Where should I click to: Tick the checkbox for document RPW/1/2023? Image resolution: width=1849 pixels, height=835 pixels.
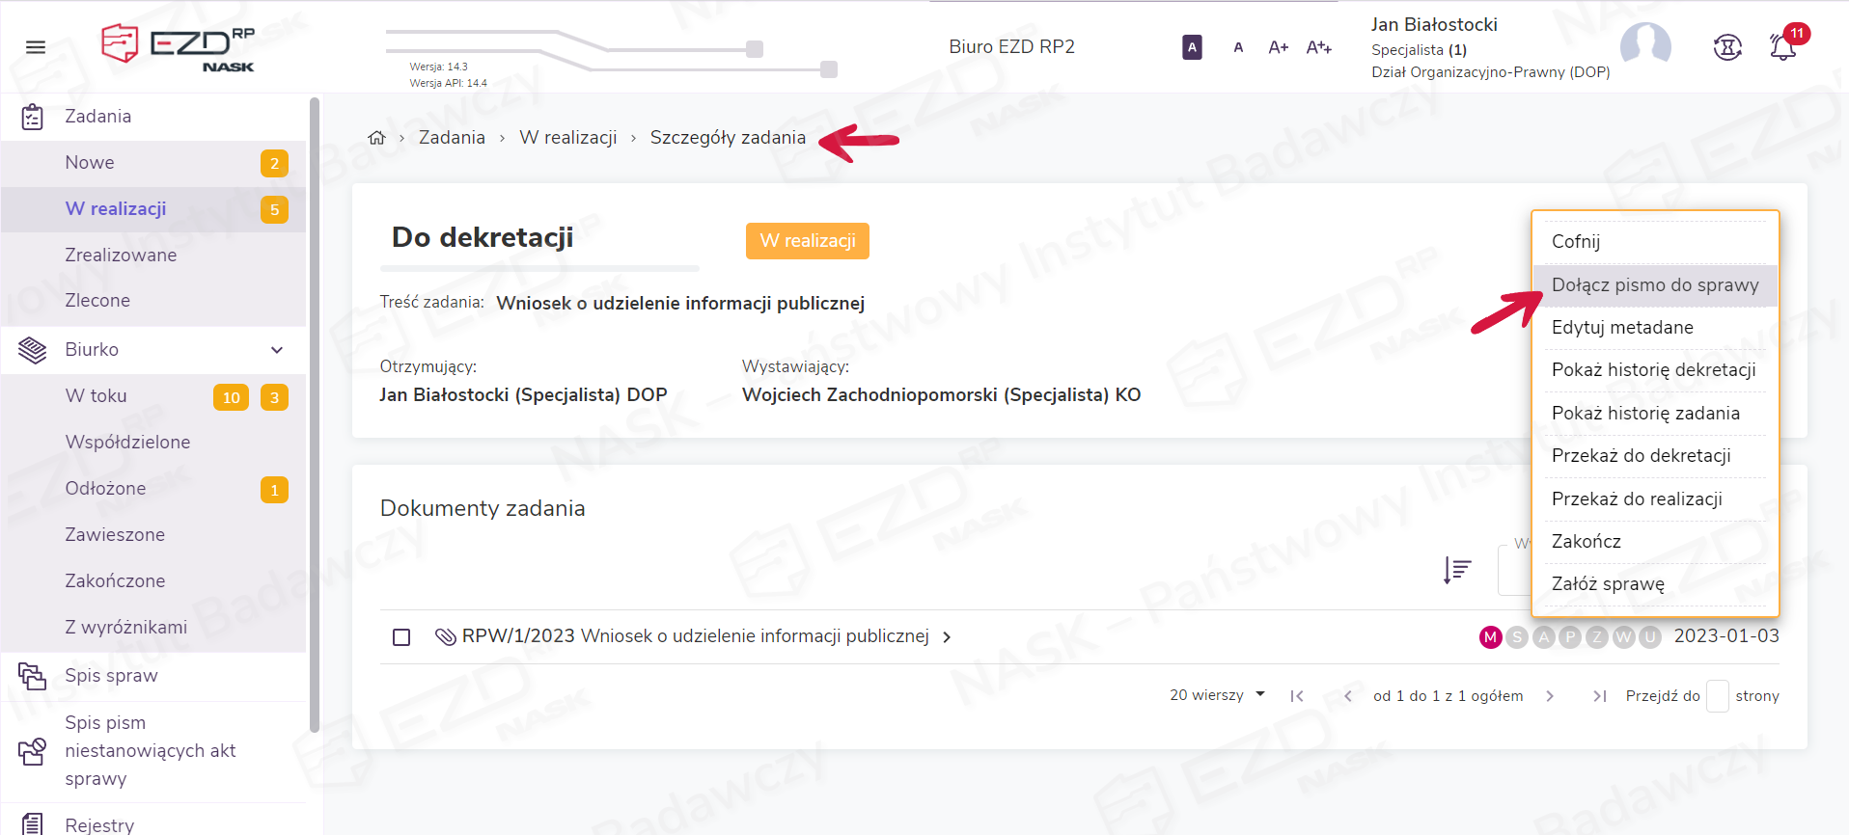pyautogui.click(x=401, y=637)
